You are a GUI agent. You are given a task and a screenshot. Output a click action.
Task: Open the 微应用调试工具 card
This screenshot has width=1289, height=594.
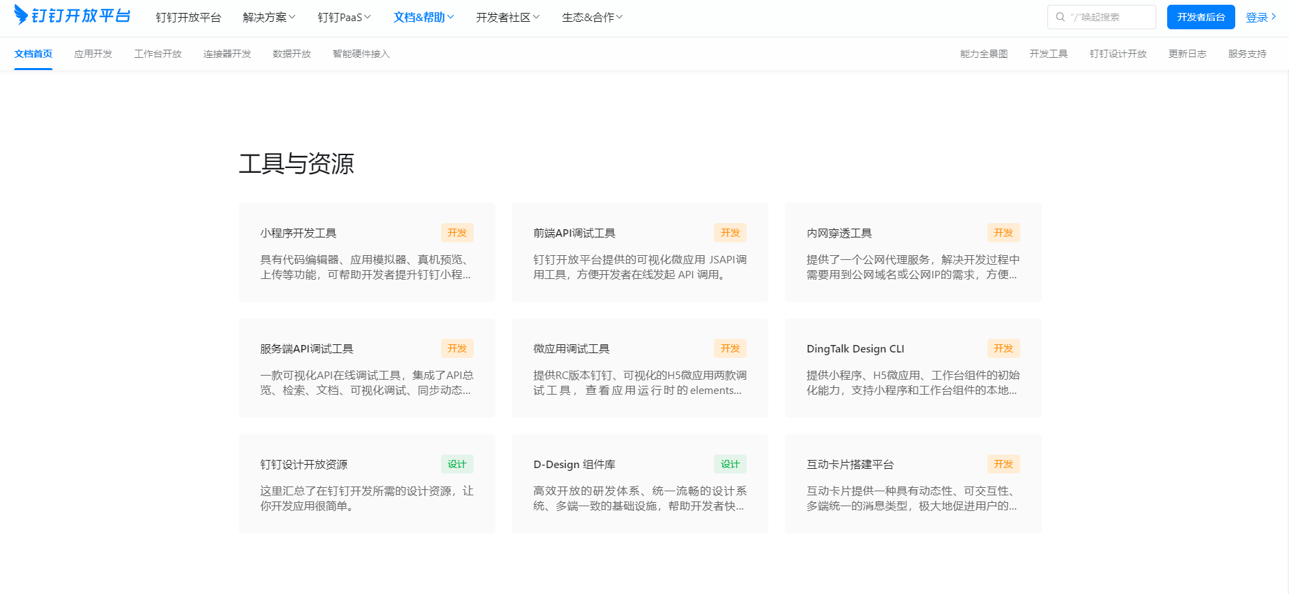pos(640,368)
